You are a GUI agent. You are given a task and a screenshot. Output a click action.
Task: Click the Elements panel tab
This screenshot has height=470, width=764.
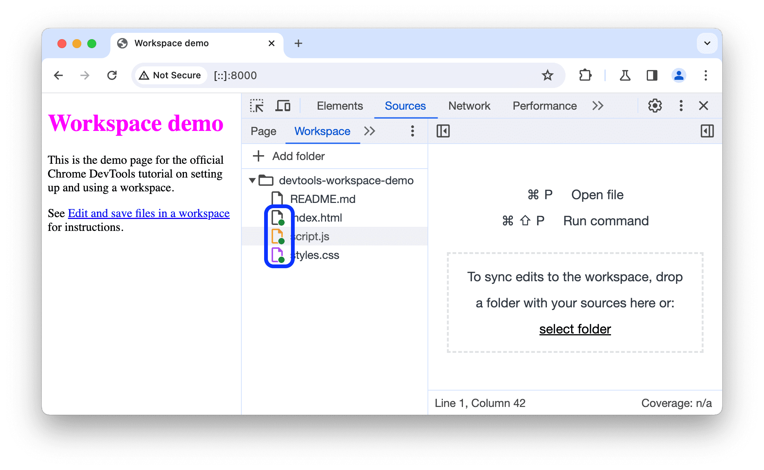(339, 105)
